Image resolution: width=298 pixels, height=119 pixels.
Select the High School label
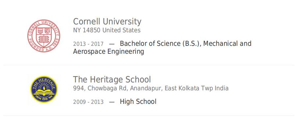138,102
